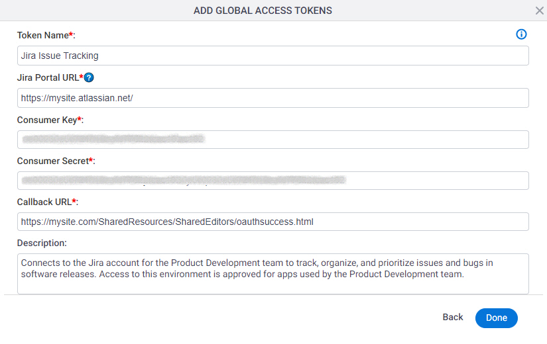Click the Callback URL input field
This screenshot has height=344, width=547.
pyautogui.click(x=273, y=222)
